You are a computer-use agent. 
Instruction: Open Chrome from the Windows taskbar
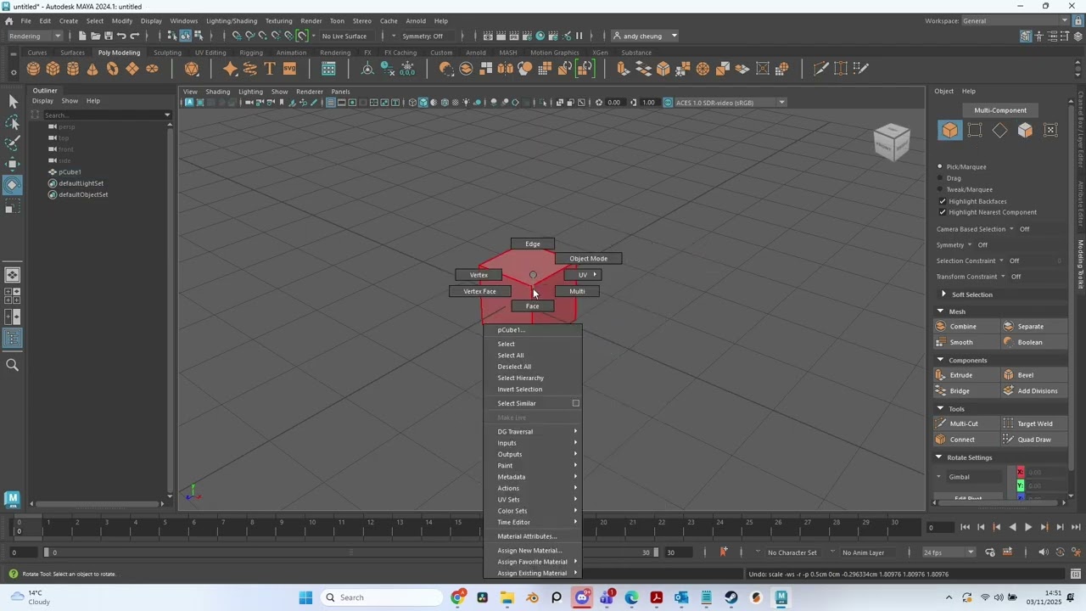point(458,597)
